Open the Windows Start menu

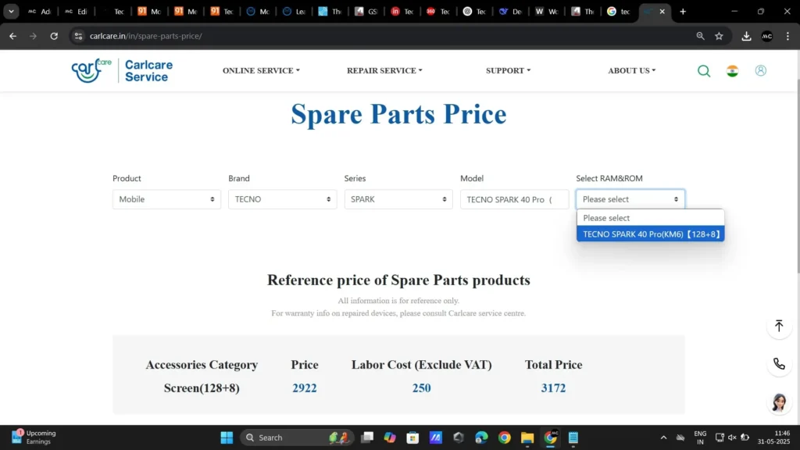(x=227, y=437)
